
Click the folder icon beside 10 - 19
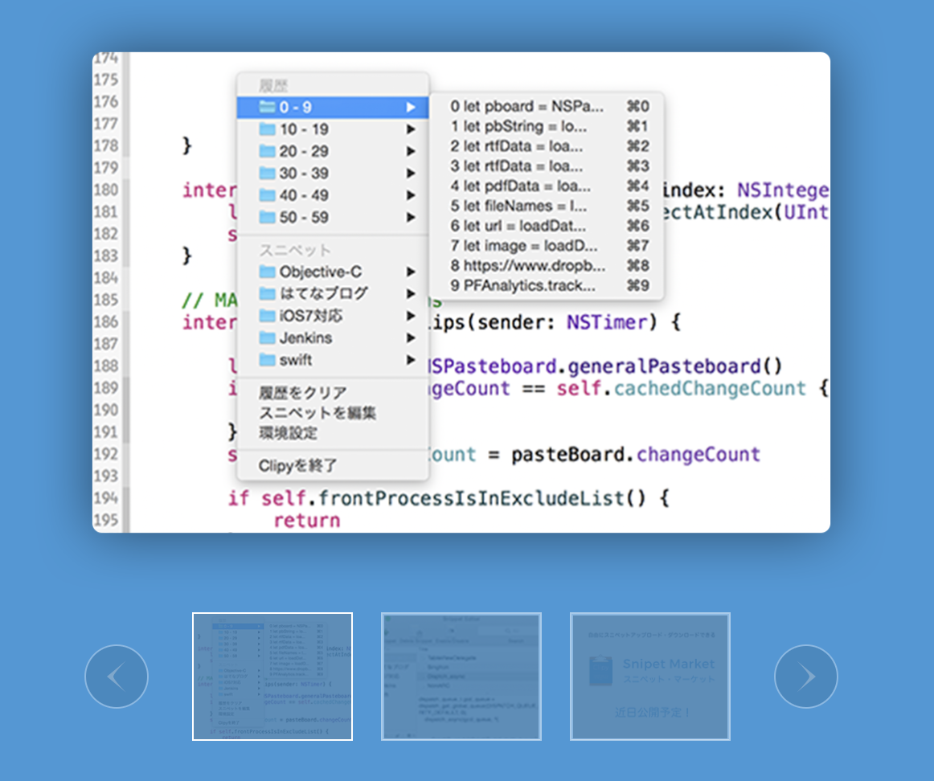coord(267,129)
